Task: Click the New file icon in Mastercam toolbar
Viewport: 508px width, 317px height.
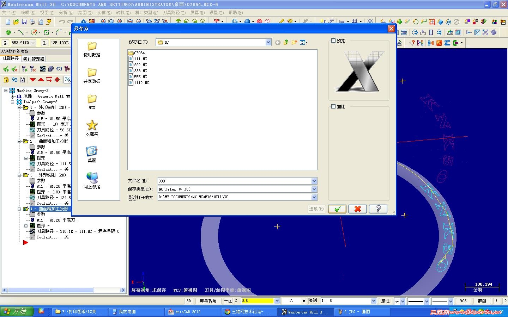Action: [8, 22]
